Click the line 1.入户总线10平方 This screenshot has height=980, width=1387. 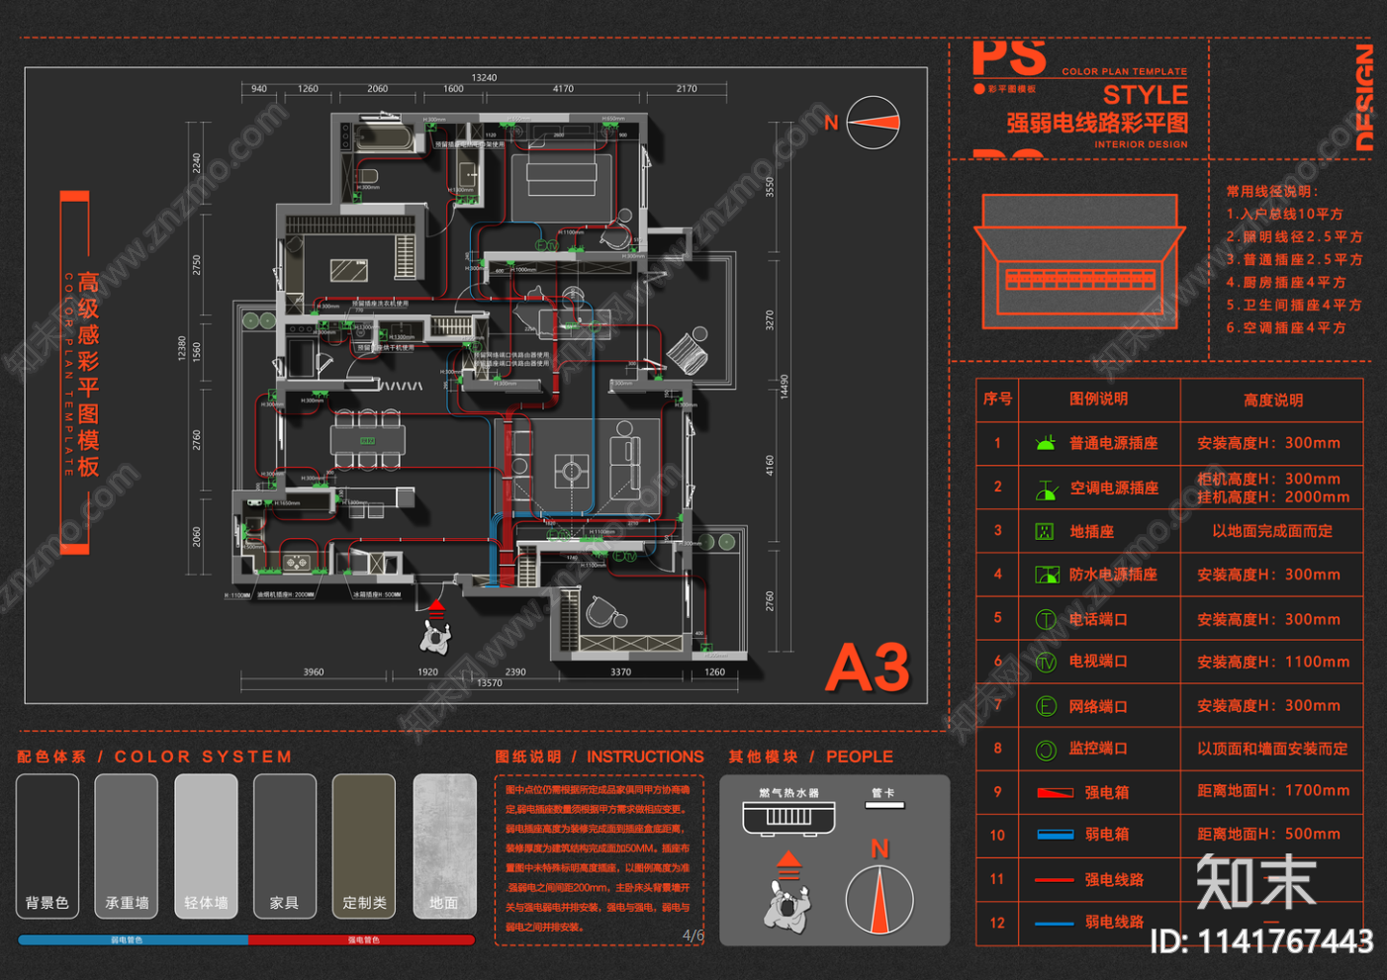[x=1285, y=215]
